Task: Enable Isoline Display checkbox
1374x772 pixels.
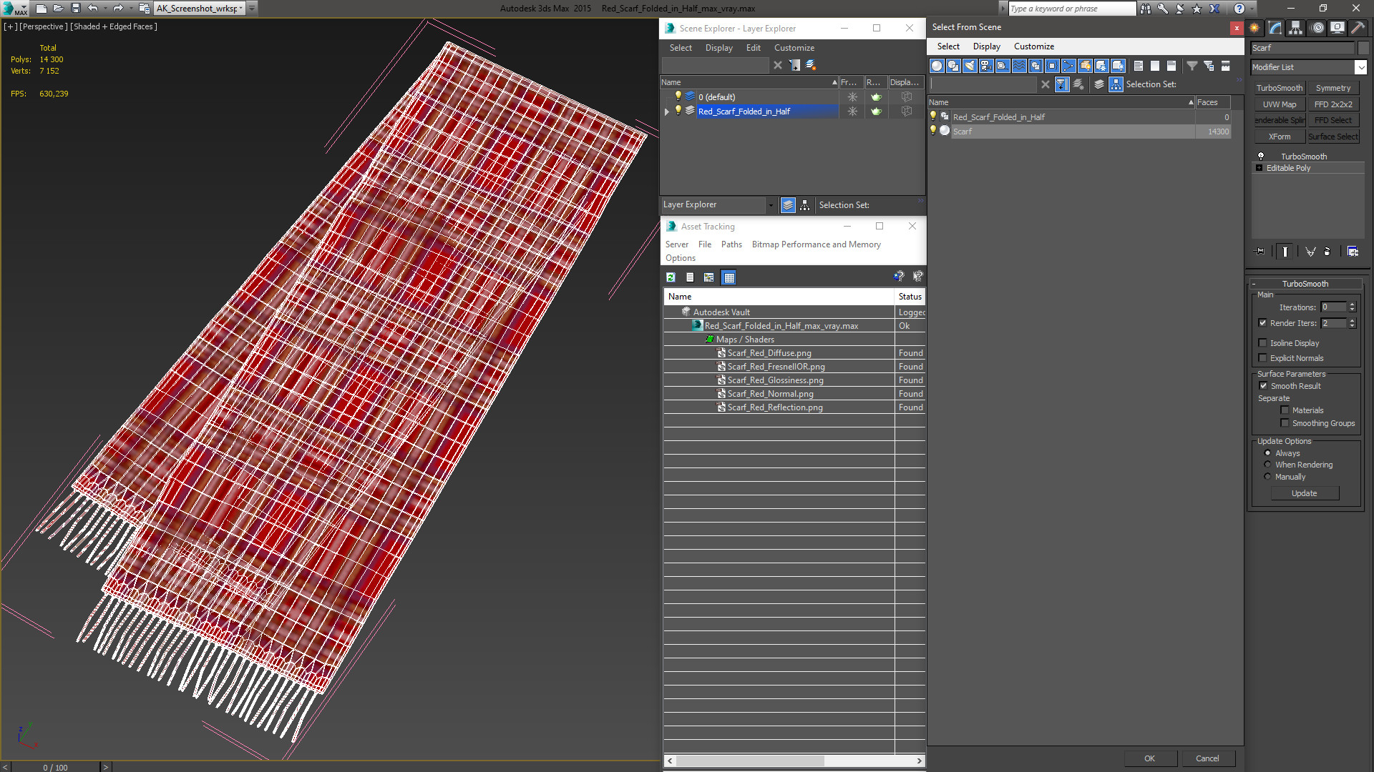Action: click(1263, 343)
